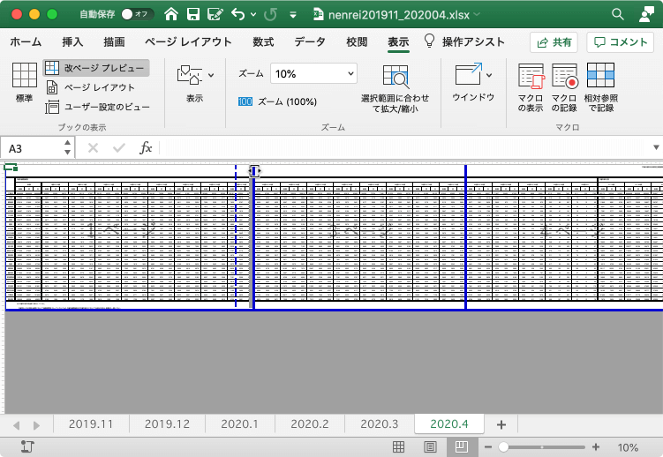Open the Data (データ) ribbon tab

click(310, 41)
